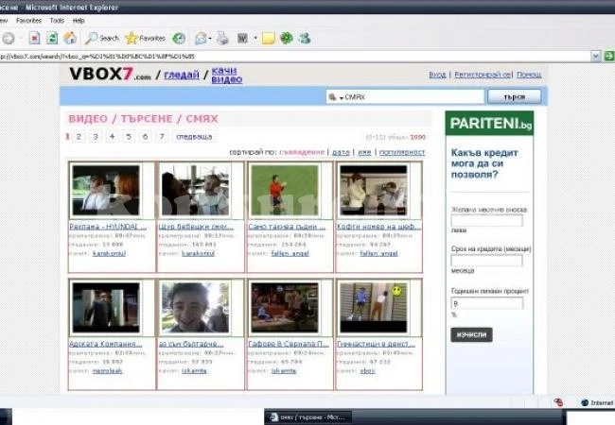This screenshot has height=425, width=615.
Task: Click the Refresh page toolbar icon
Action: point(52,39)
